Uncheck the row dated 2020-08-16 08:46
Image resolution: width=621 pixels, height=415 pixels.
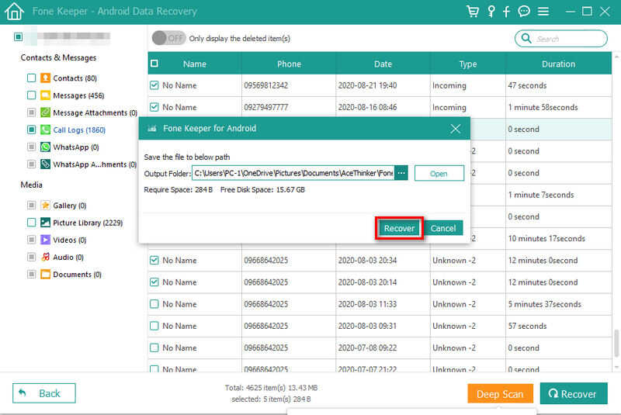pyautogui.click(x=154, y=107)
